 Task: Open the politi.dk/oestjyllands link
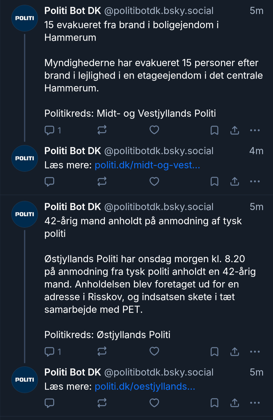click(145, 387)
